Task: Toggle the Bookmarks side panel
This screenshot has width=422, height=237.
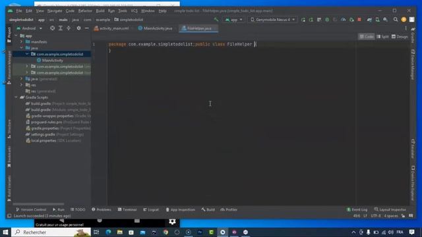Action: (9, 157)
